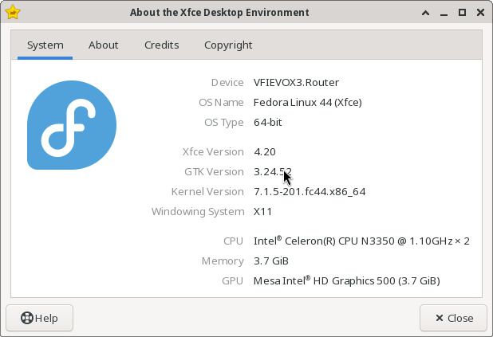
Task: Switch to the Credits tab
Action: (x=162, y=45)
